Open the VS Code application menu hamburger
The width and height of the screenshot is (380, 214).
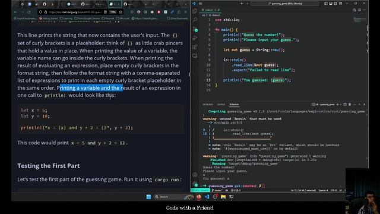coord(201,4)
